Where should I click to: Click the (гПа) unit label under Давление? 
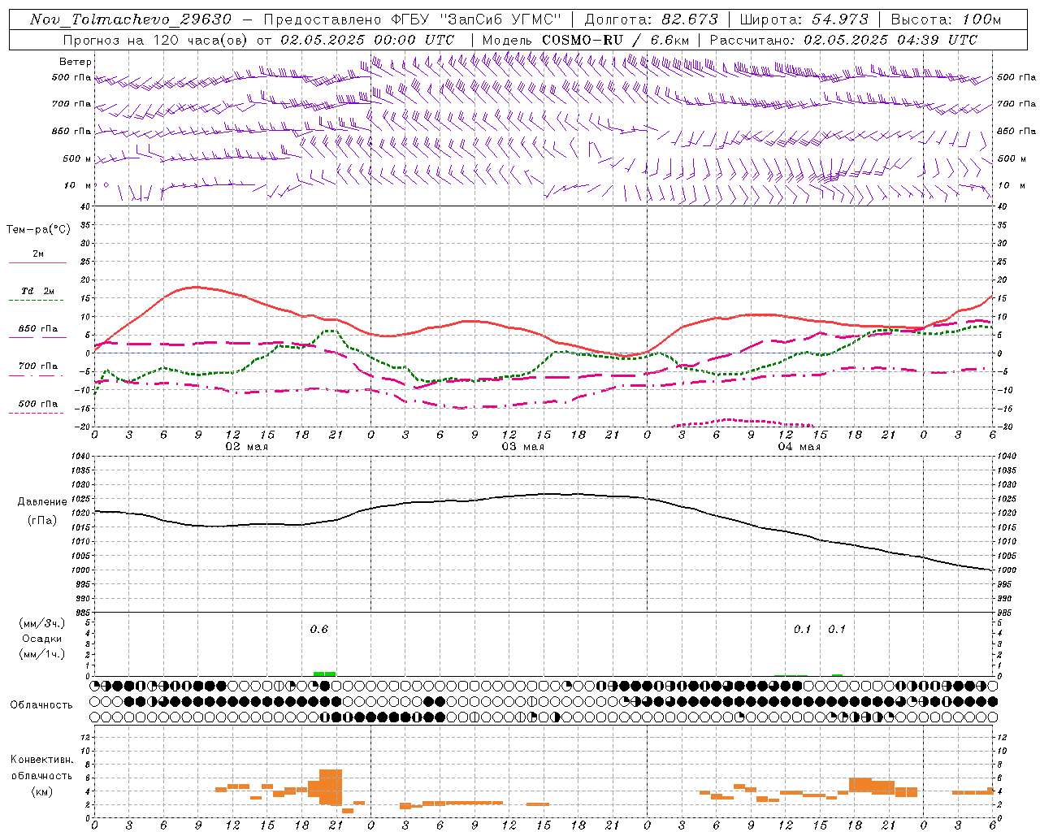(42, 521)
